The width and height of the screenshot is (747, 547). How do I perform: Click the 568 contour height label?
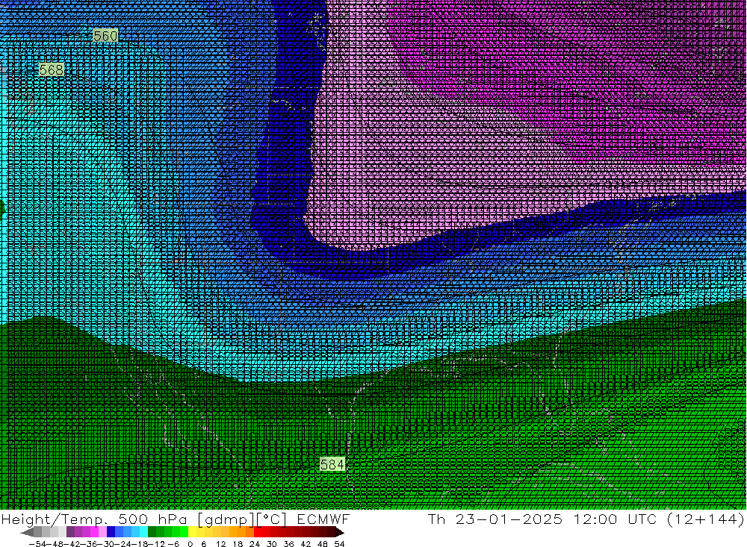(51, 69)
